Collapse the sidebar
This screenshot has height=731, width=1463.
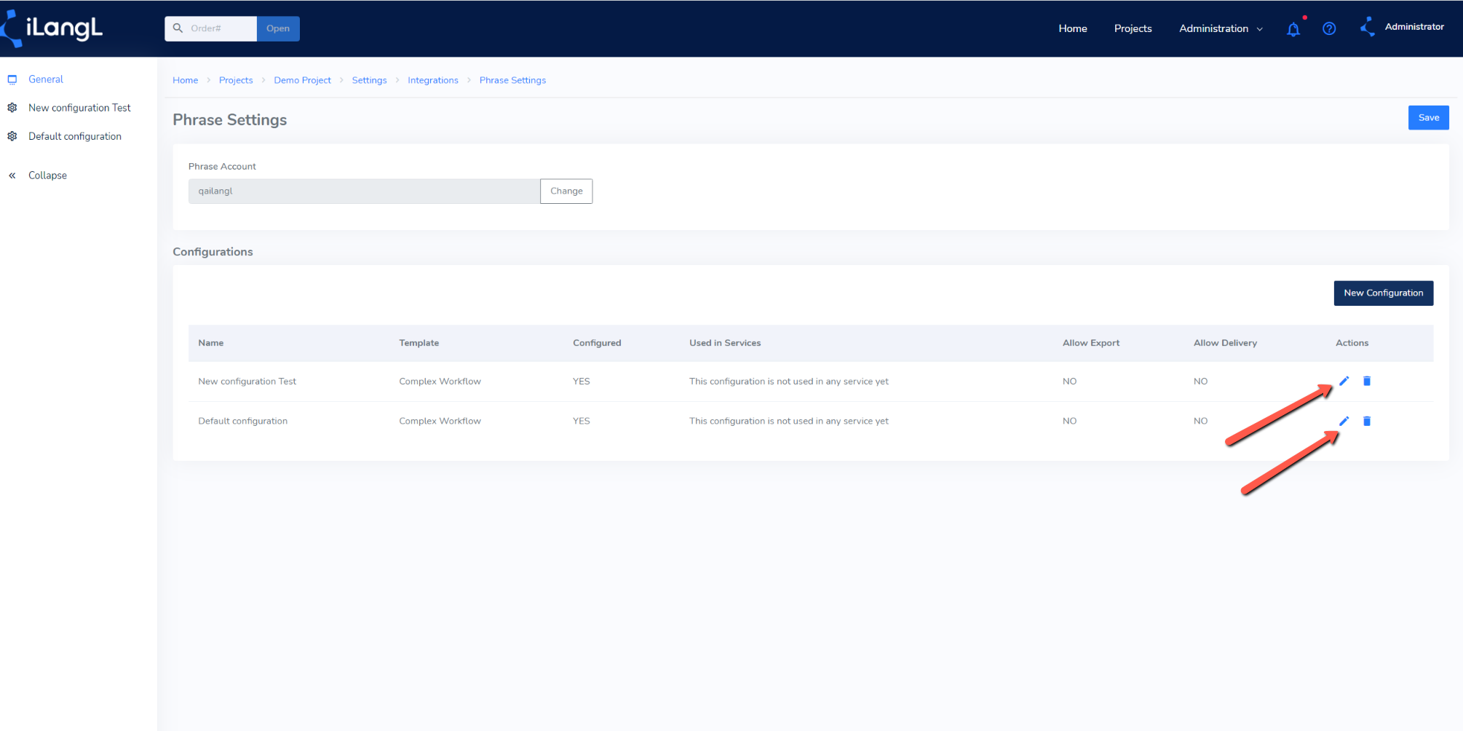47,175
